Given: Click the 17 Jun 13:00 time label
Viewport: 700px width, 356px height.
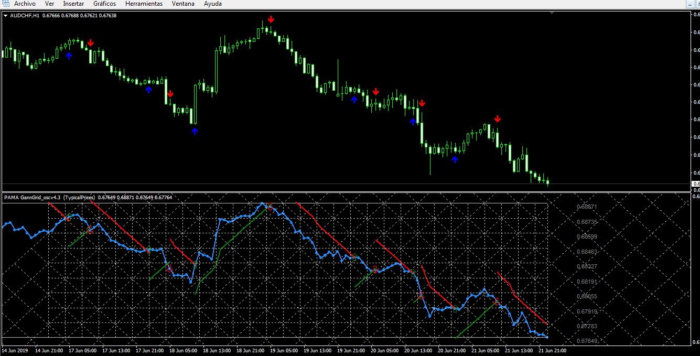Looking at the screenshot, I should (x=116, y=350).
